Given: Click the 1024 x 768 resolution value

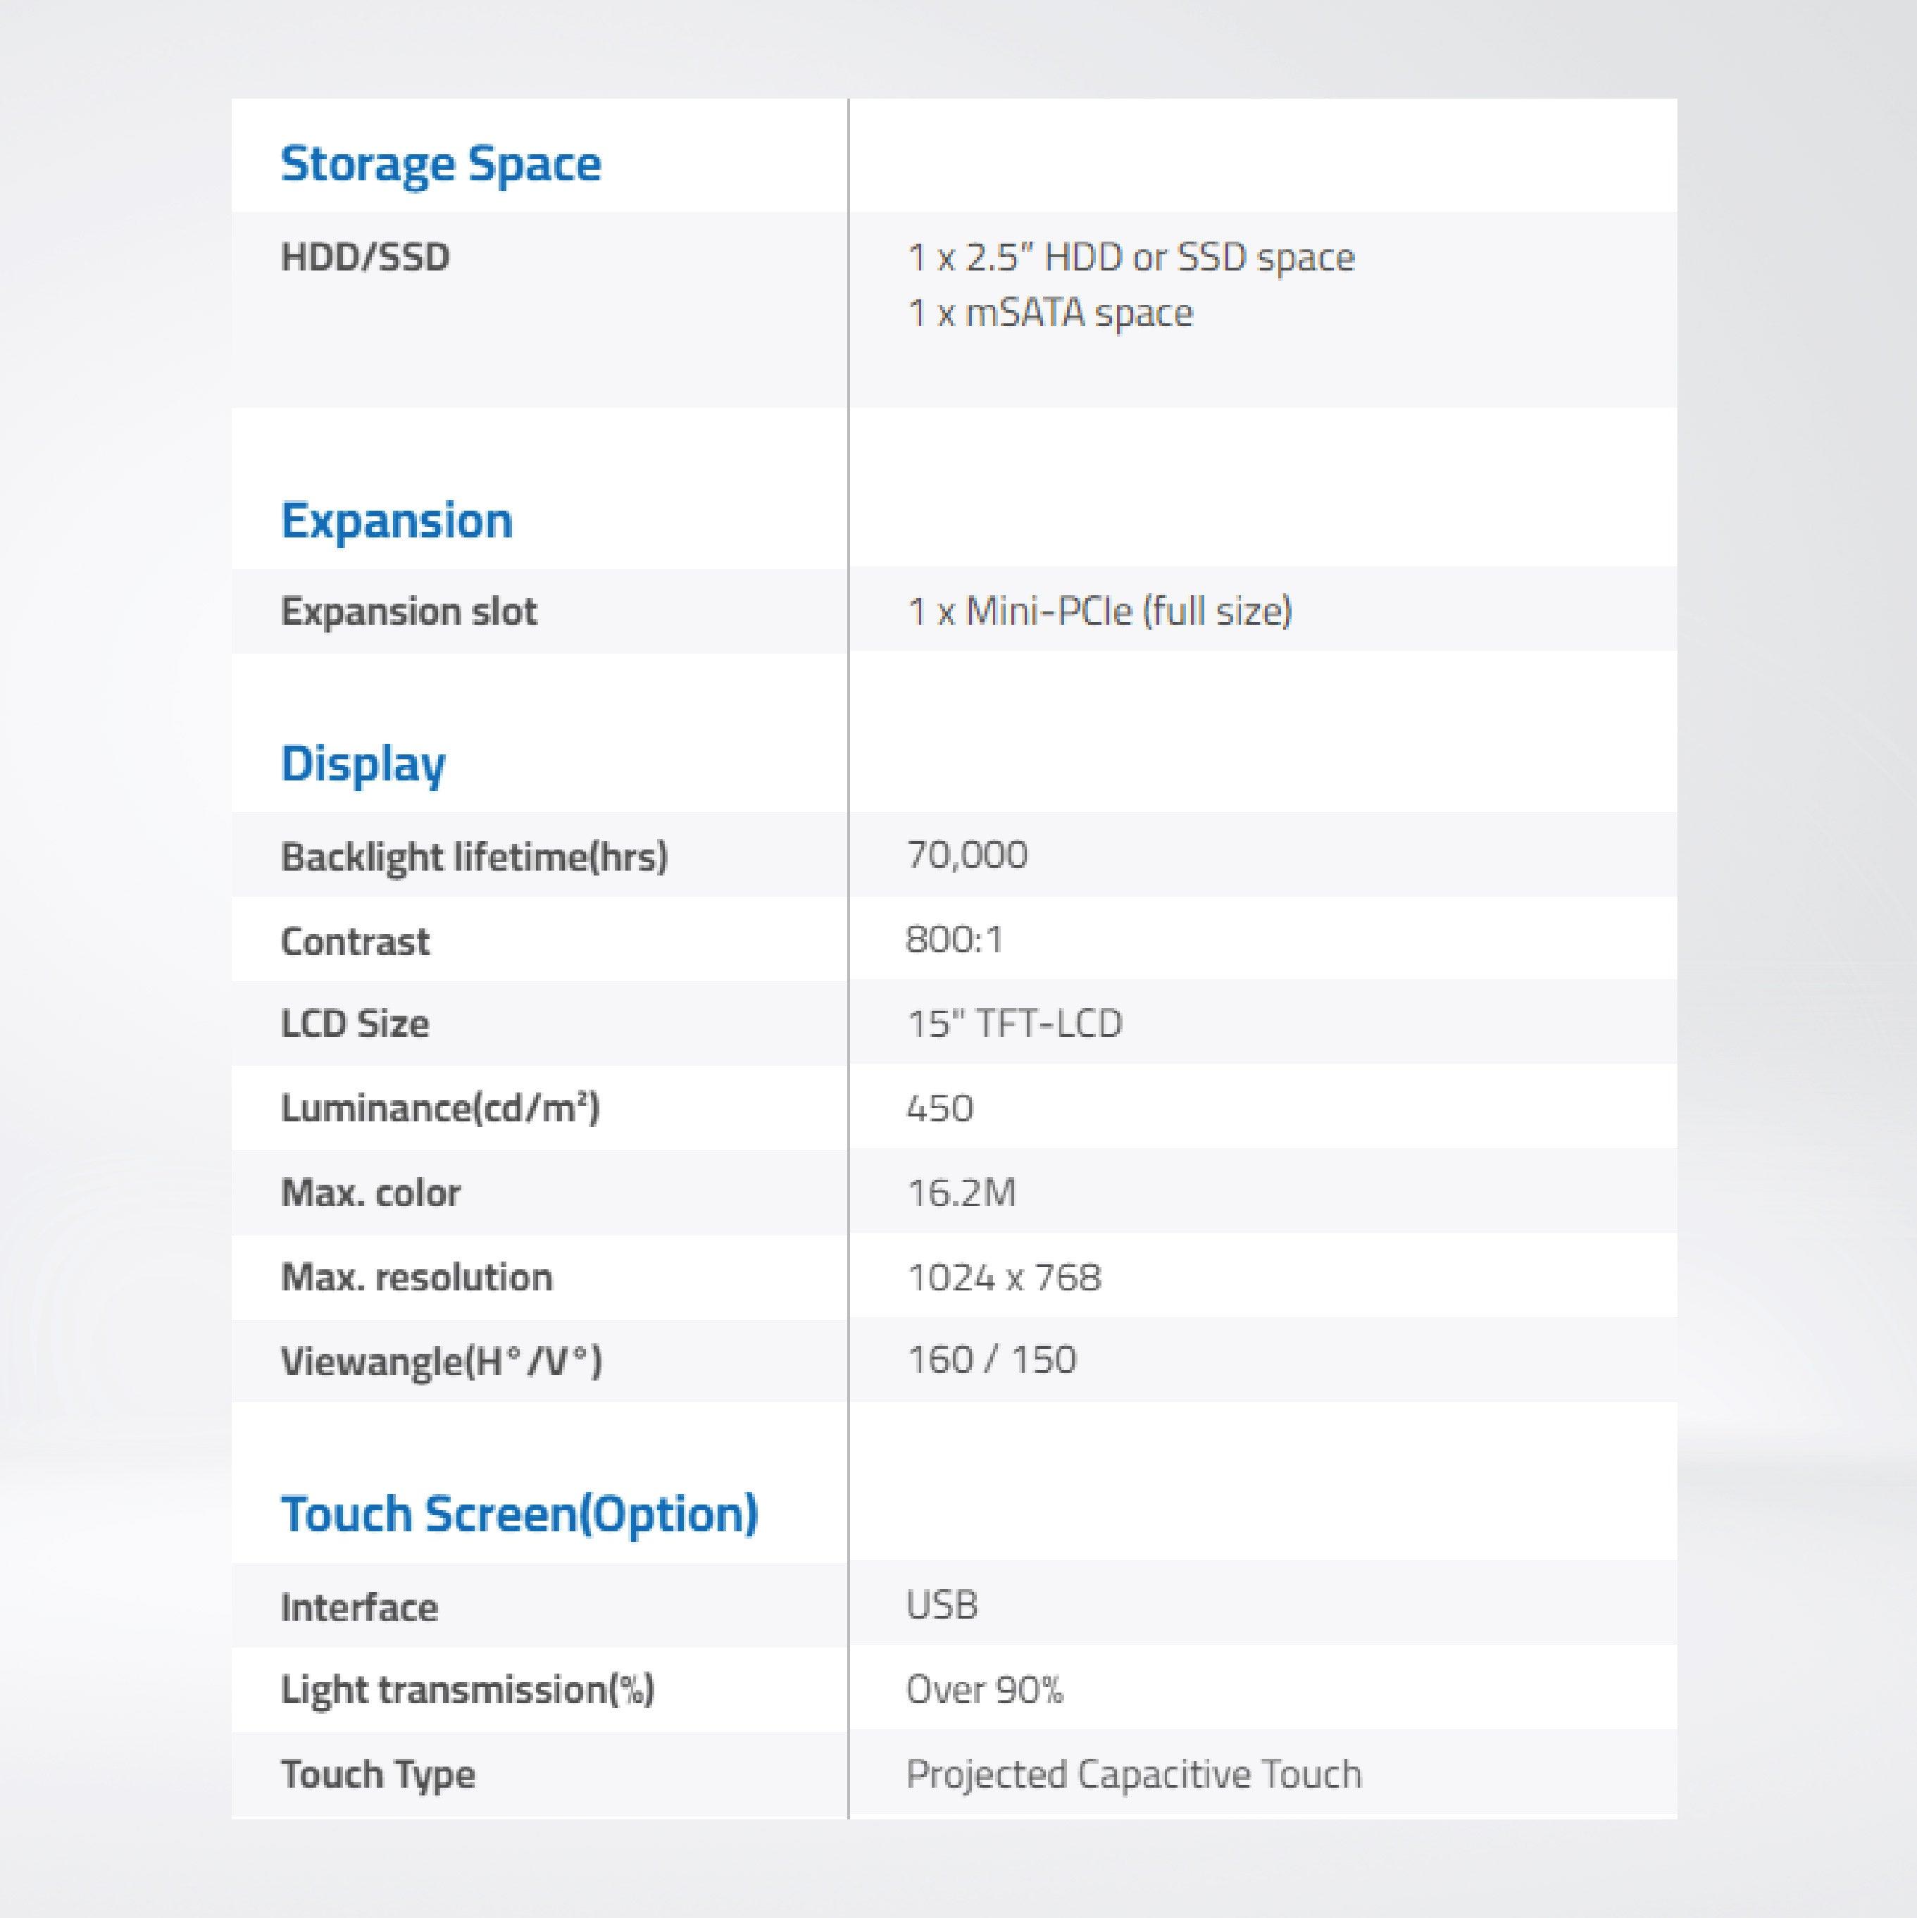Looking at the screenshot, I should pyautogui.click(x=1005, y=1277).
